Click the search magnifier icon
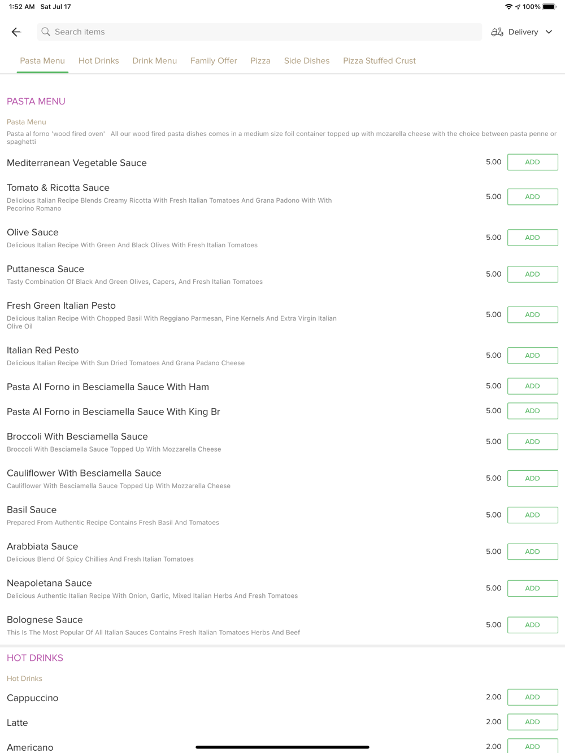Screen dimensions: 565x753 (46, 32)
